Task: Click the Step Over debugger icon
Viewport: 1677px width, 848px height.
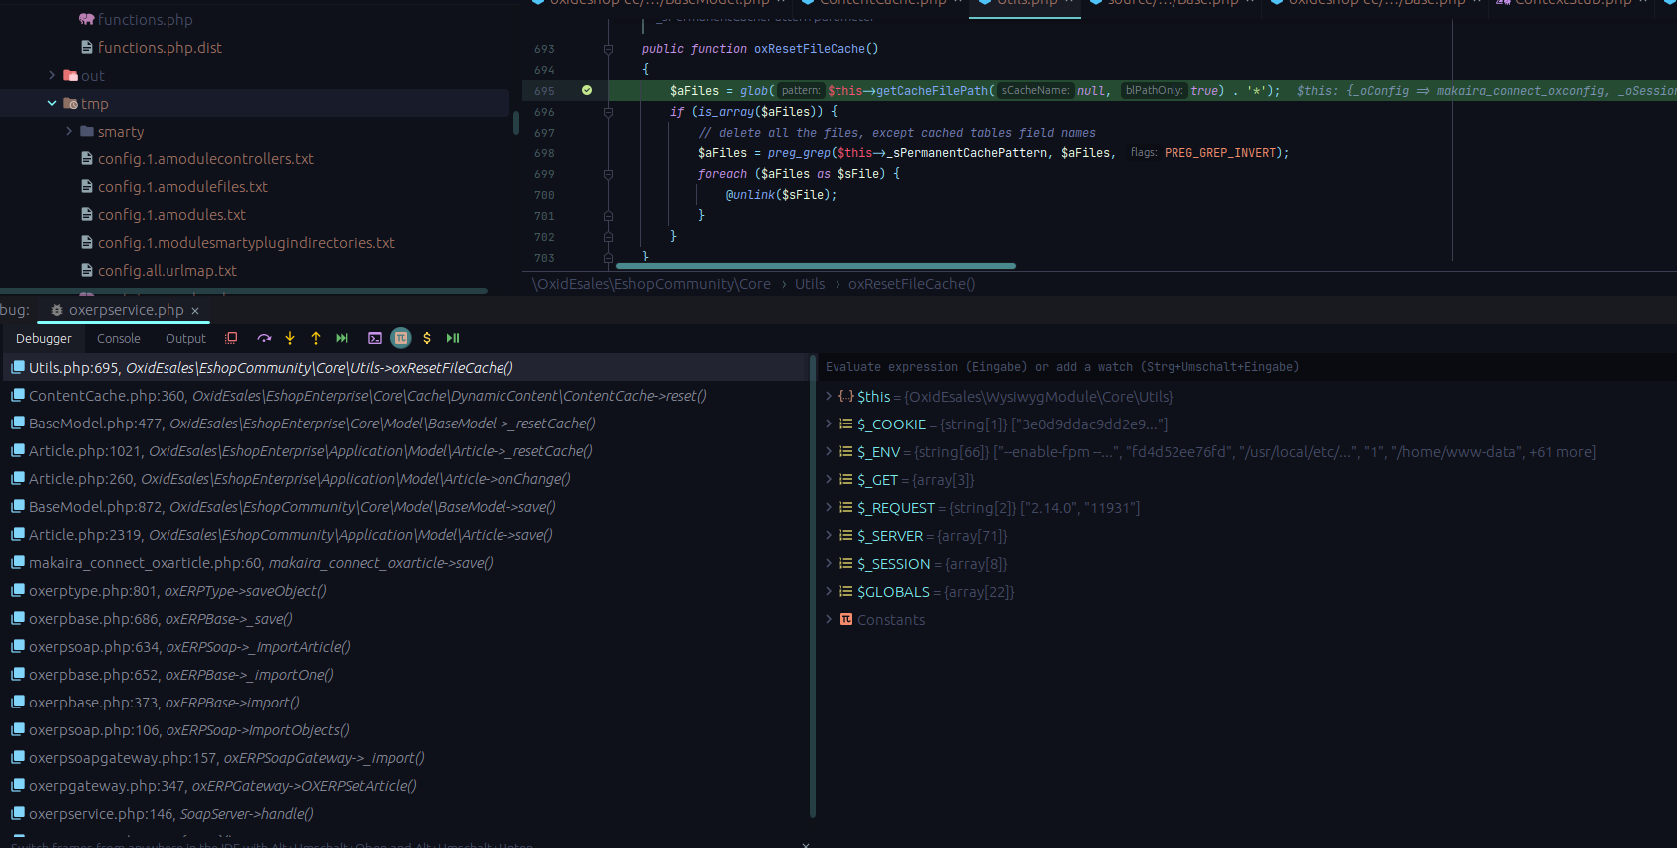Action: pos(264,339)
